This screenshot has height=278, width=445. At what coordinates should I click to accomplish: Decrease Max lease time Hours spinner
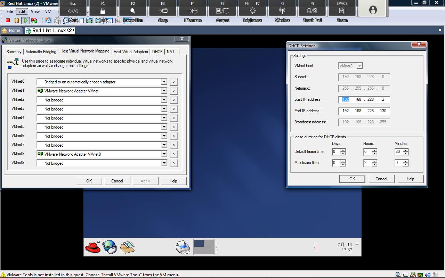pos(374,164)
